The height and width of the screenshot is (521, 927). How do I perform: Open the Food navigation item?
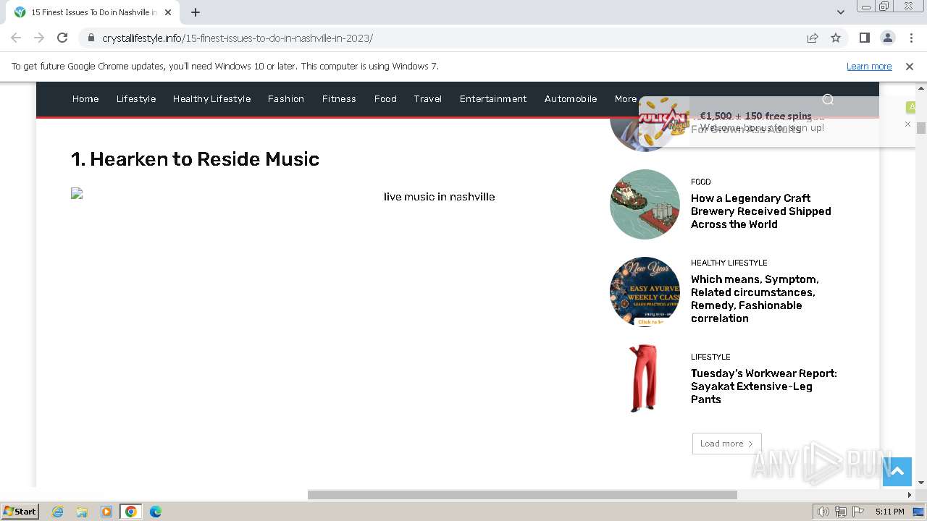[385, 99]
